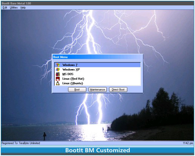Open the Edit menu
Image resolution: width=195 pixels, height=156 pixels.
click(5, 8)
